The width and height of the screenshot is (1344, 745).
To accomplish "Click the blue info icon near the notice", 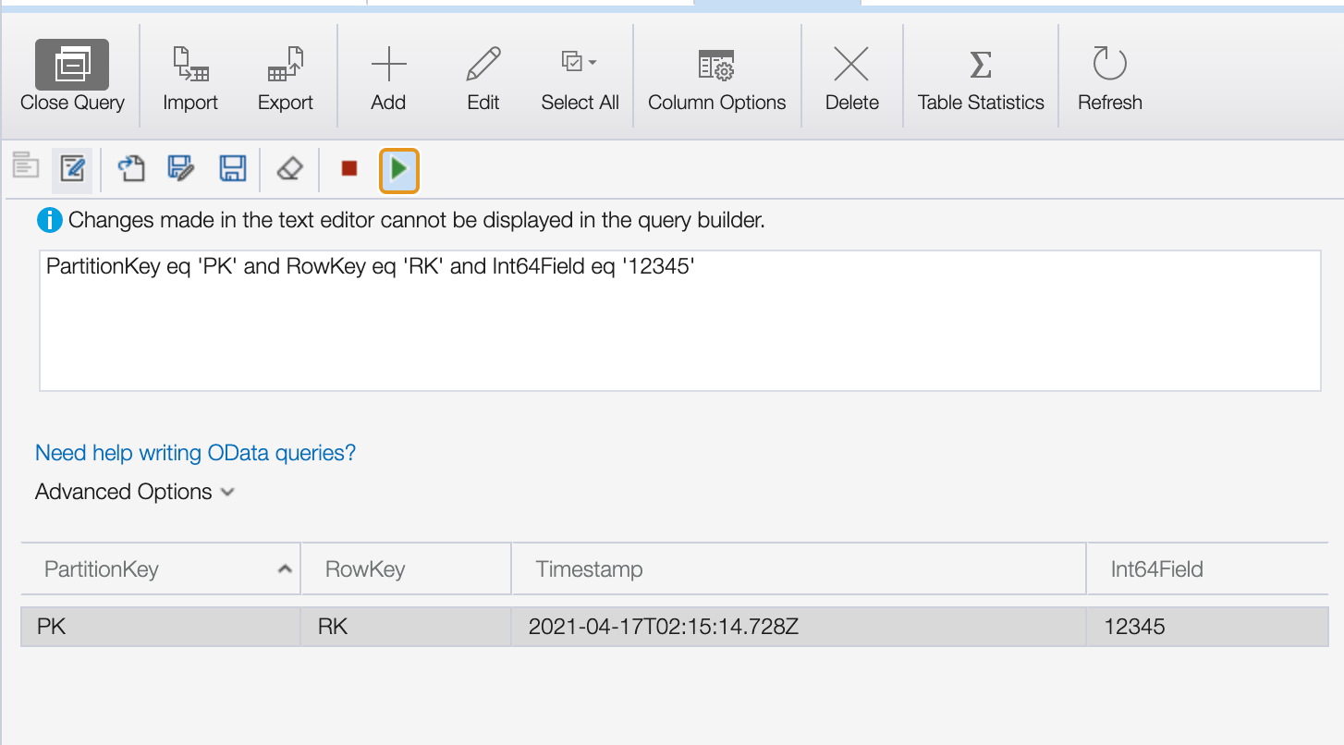I will (49, 220).
